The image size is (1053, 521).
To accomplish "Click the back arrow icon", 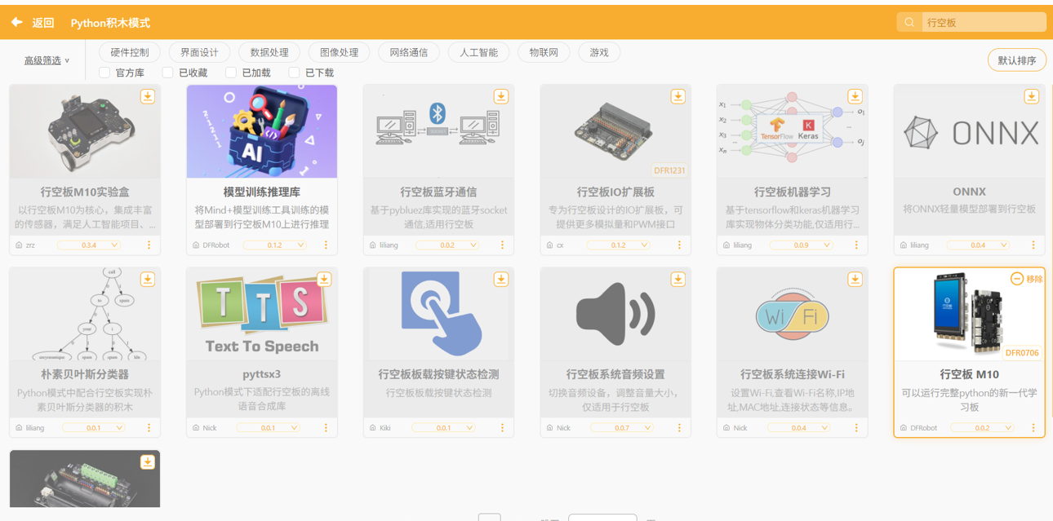I will pos(16,23).
